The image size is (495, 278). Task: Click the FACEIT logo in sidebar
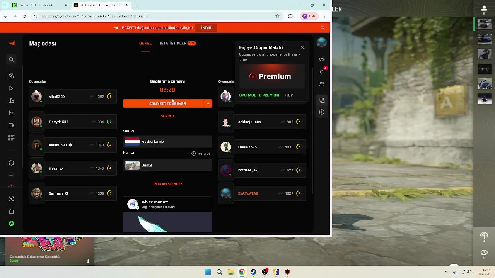pos(12,43)
